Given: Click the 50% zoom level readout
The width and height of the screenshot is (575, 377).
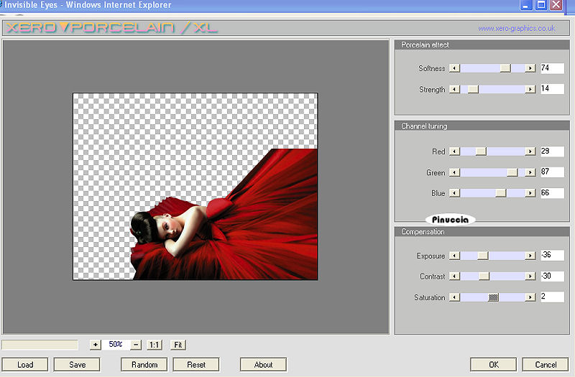Looking at the screenshot, I should pos(116,345).
